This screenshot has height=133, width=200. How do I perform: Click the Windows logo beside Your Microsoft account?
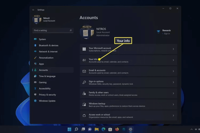point(84,49)
